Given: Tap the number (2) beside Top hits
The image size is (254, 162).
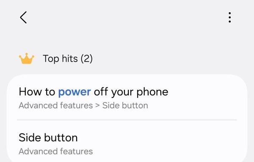Looking at the screenshot, I should click(86, 58).
